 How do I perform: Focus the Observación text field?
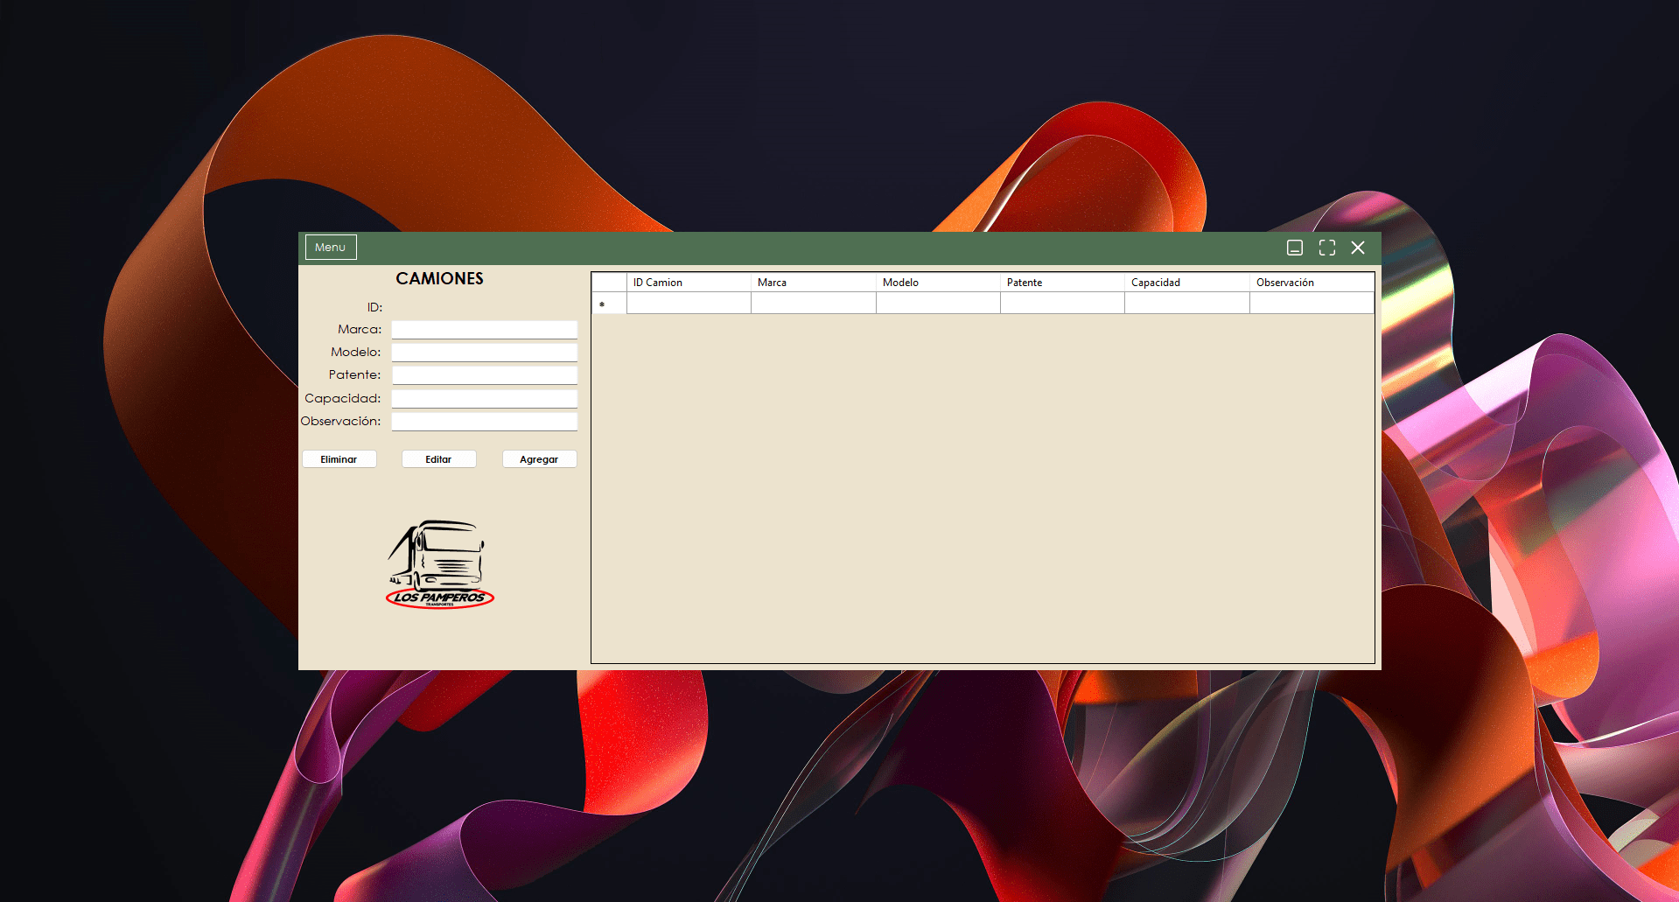(x=484, y=422)
